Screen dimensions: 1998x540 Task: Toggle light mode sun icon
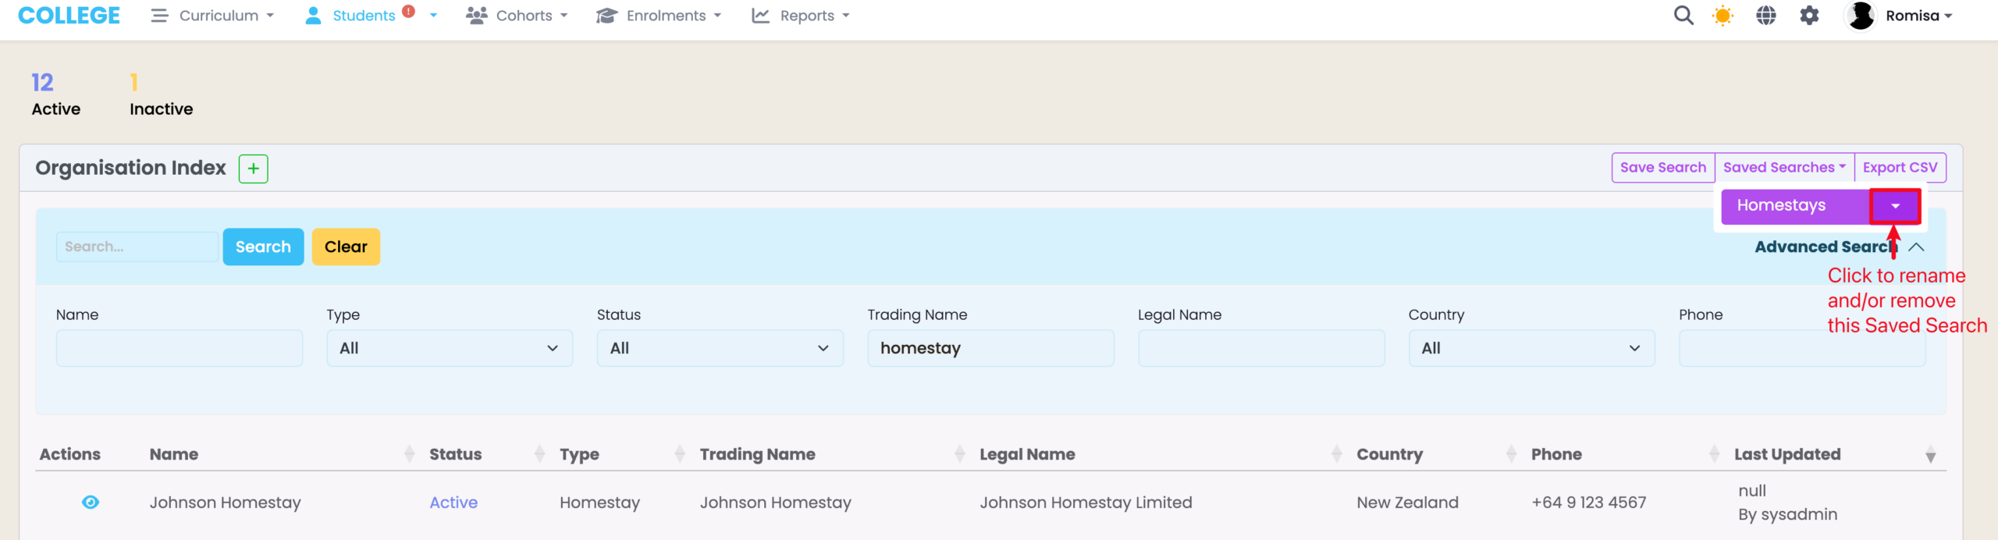pos(1722,16)
